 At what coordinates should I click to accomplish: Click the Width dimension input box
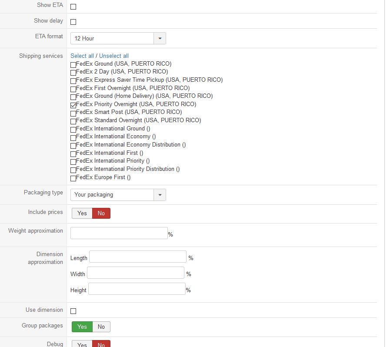pyautogui.click(x=136, y=273)
